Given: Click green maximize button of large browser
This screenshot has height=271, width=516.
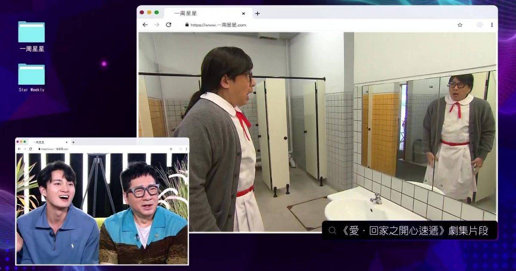Looking at the screenshot, I should tap(157, 12).
